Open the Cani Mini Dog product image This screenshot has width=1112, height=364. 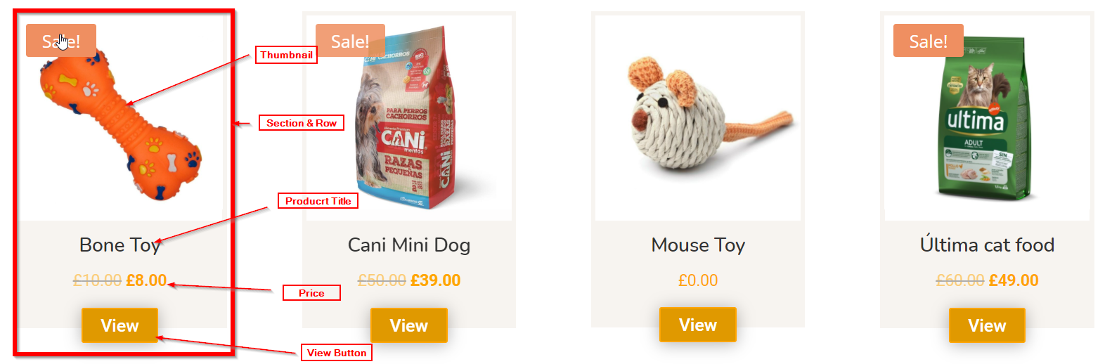pyautogui.click(x=409, y=118)
